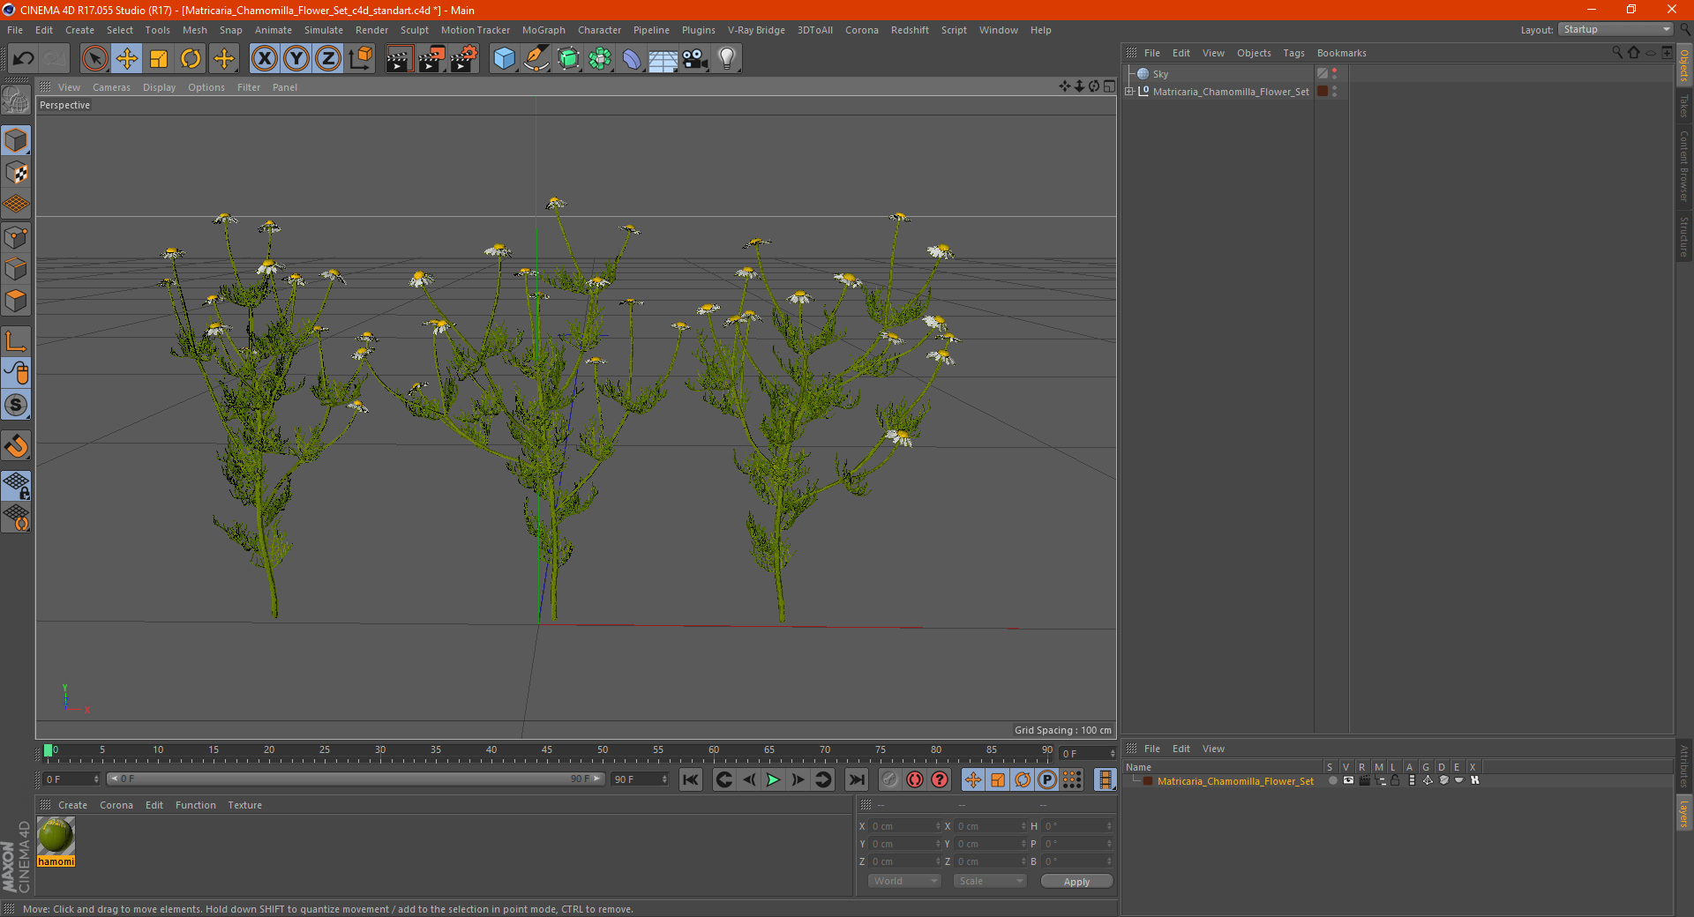Toggle Autokeying button
Screen dimensions: 1694x917
[x=915, y=779]
